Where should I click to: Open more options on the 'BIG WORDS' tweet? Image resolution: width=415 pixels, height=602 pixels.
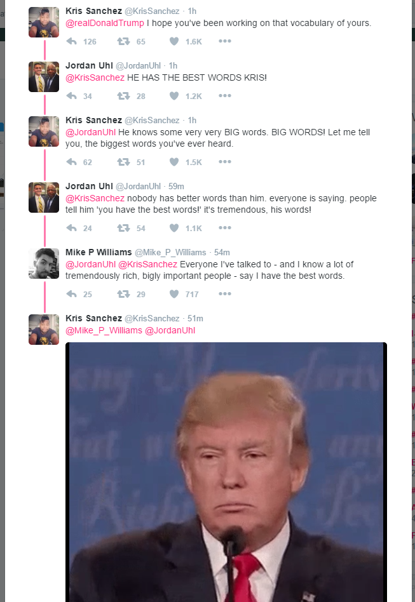(x=225, y=162)
